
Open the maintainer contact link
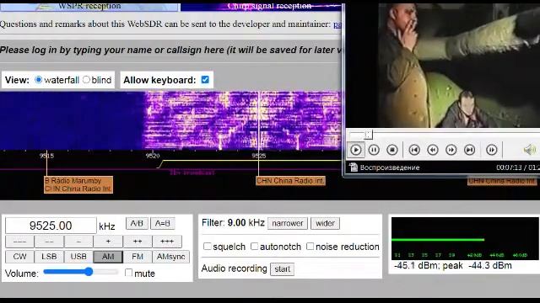(337, 24)
